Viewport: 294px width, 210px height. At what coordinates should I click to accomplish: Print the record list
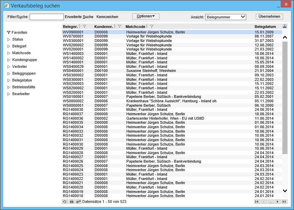72,201
